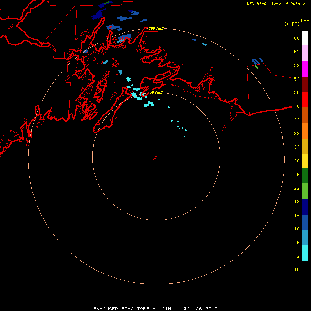Viewport: 311px width, 311px height.
Task: Click the 34 legend value
Action: click(x=297, y=147)
